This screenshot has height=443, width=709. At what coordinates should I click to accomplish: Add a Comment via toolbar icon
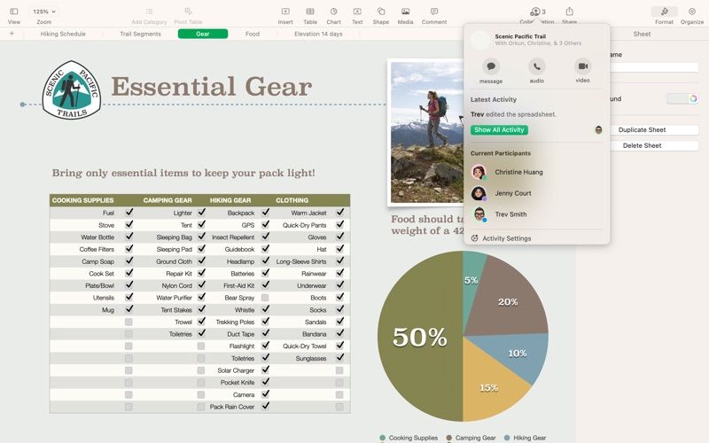click(x=434, y=12)
